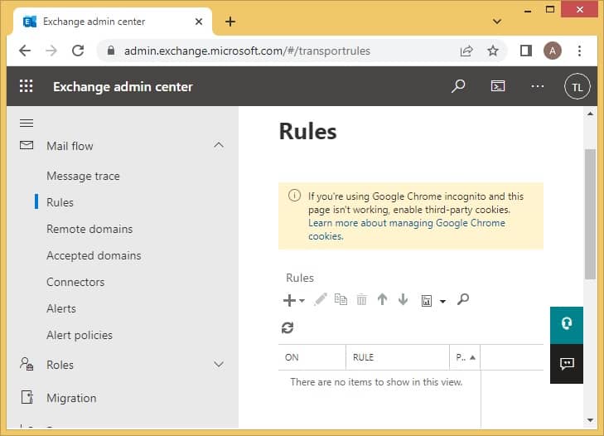Open Message trace in sidebar

[x=83, y=176]
